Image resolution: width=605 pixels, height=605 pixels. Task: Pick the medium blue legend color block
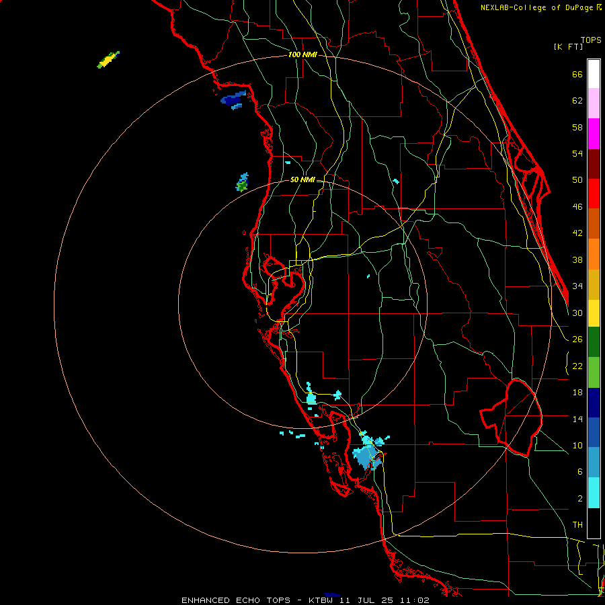pos(594,432)
